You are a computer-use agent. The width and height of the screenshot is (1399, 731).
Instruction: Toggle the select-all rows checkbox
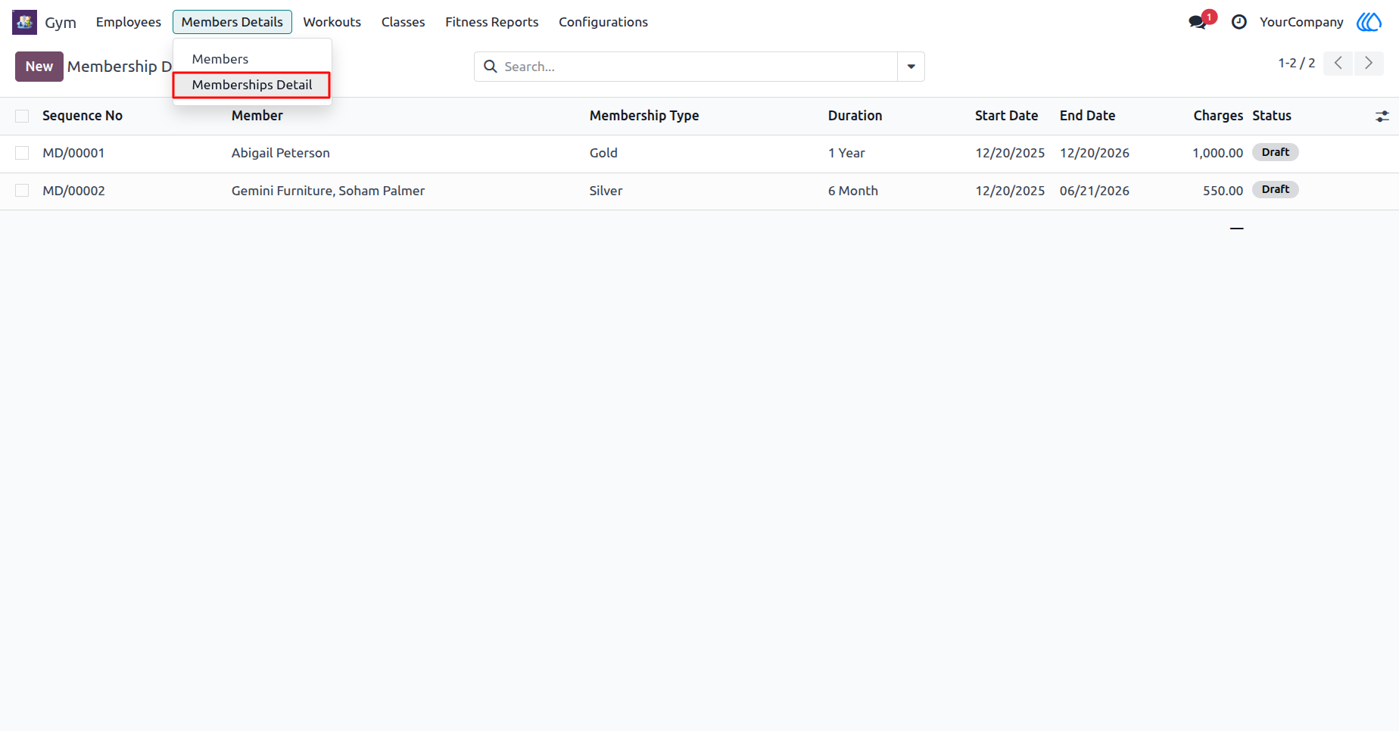click(x=22, y=116)
